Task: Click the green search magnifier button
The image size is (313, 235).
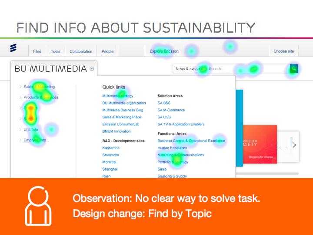Action: point(294,69)
